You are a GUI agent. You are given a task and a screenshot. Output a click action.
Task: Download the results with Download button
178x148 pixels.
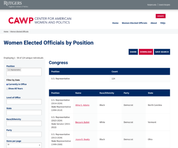(146, 52)
